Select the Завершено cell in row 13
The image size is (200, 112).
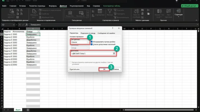[x=33, y=65]
